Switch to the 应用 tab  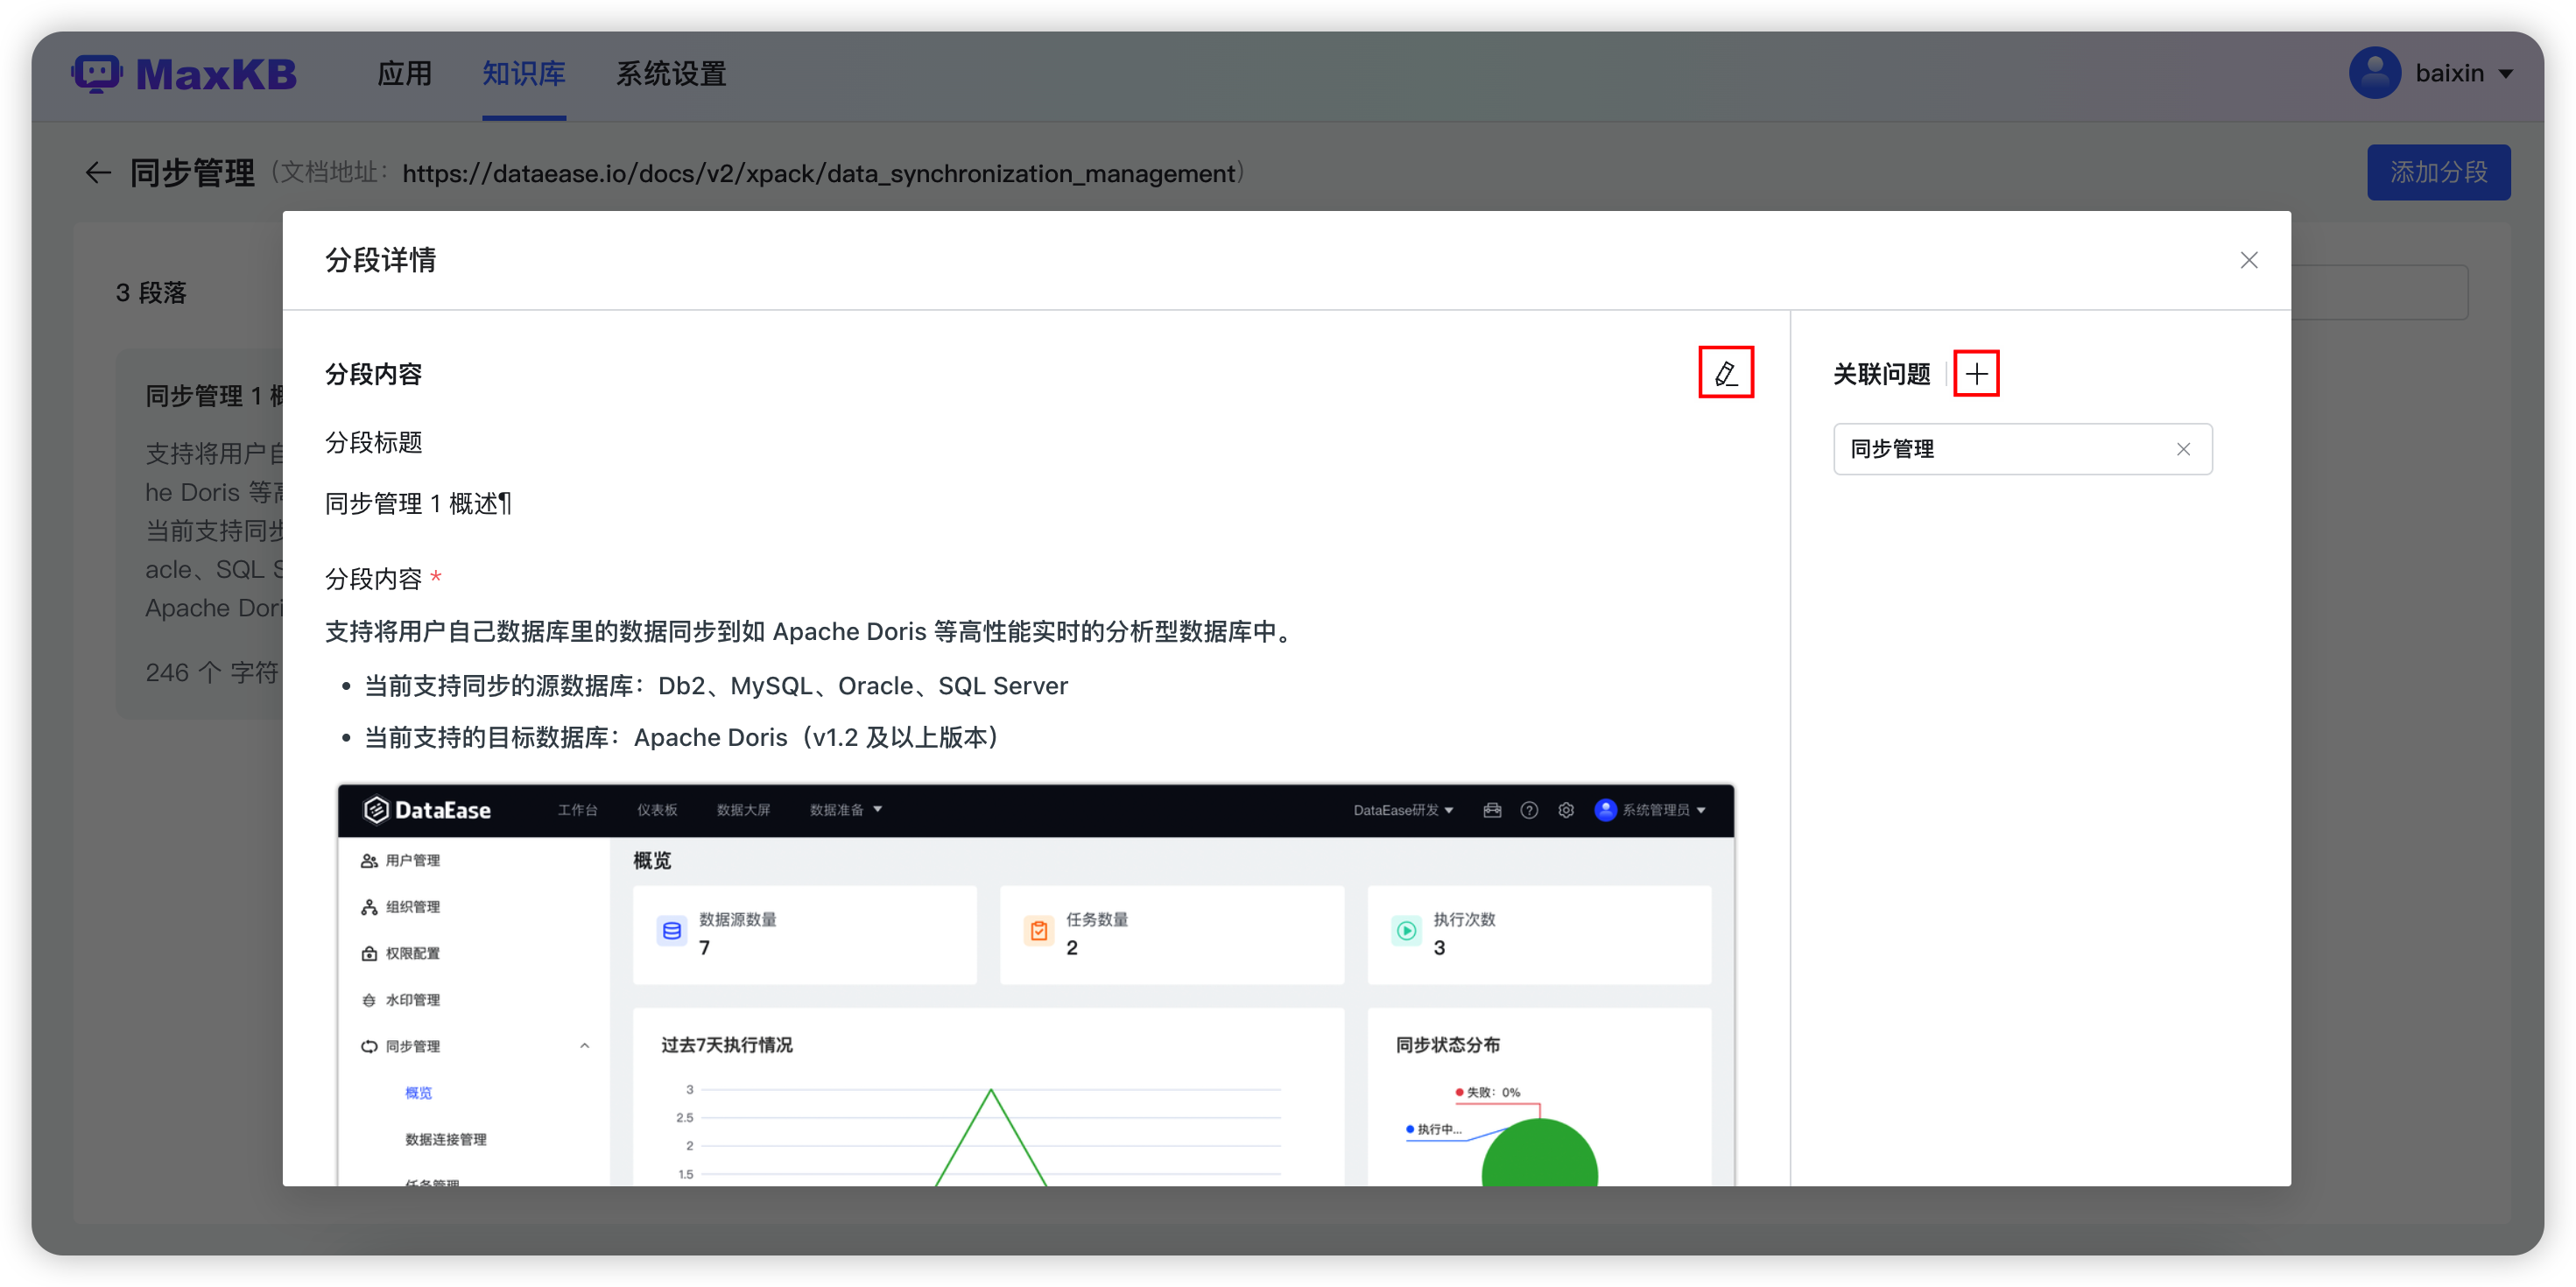click(x=405, y=73)
